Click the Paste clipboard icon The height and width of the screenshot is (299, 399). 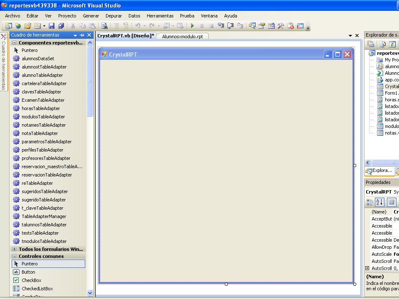(92, 26)
